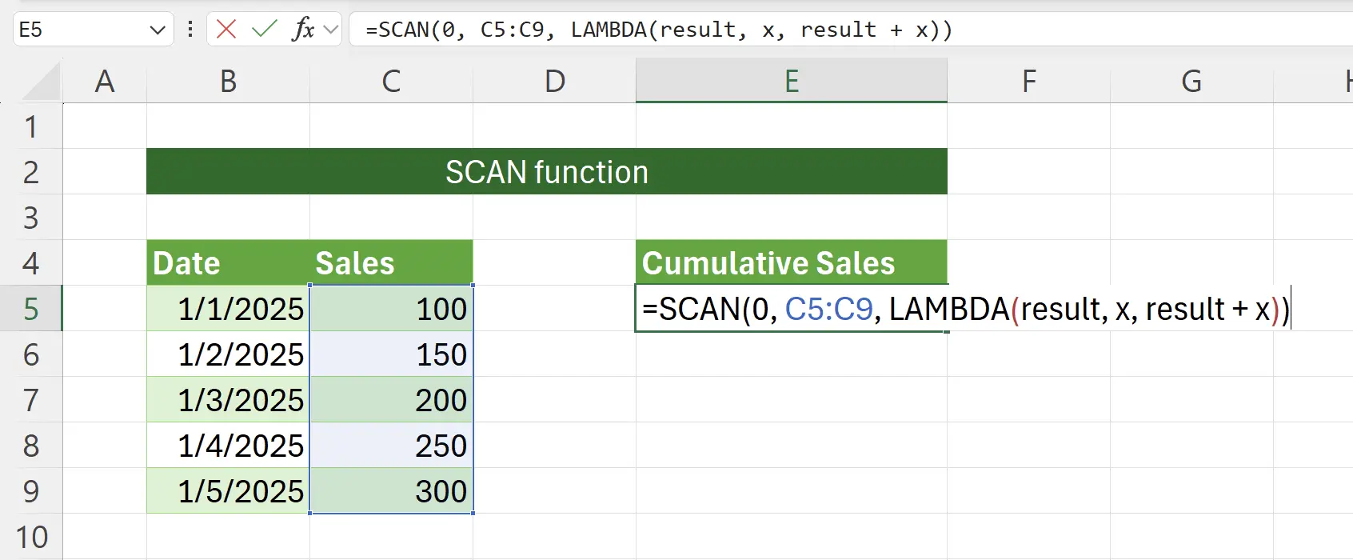Click the Cumulative Sales header cell

pos(792,263)
